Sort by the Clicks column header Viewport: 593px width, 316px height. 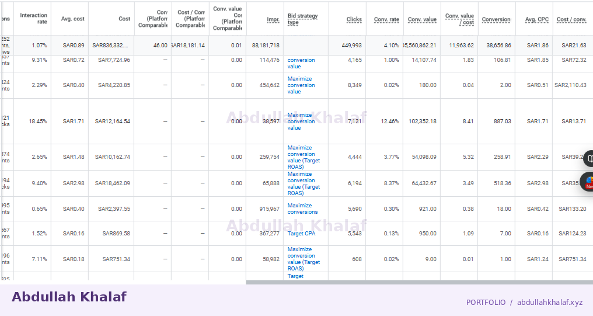354,19
